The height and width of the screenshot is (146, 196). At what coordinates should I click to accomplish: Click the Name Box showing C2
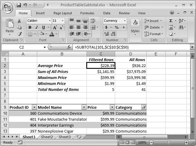pos(22,47)
